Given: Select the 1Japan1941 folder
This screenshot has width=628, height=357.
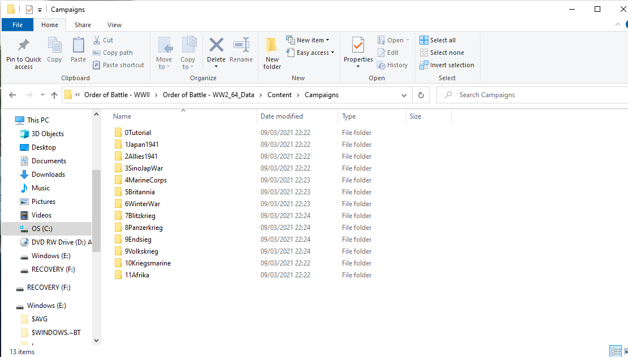Looking at the screenshot, I should (136, 145).
